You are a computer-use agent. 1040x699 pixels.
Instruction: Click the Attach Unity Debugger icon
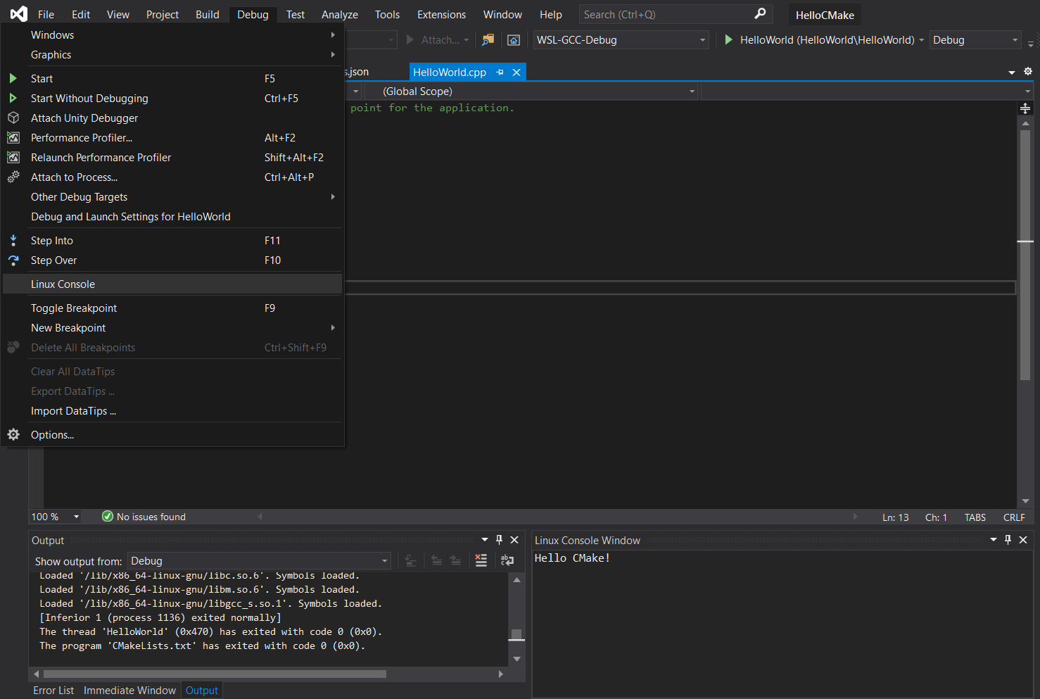tap(13, 118)
